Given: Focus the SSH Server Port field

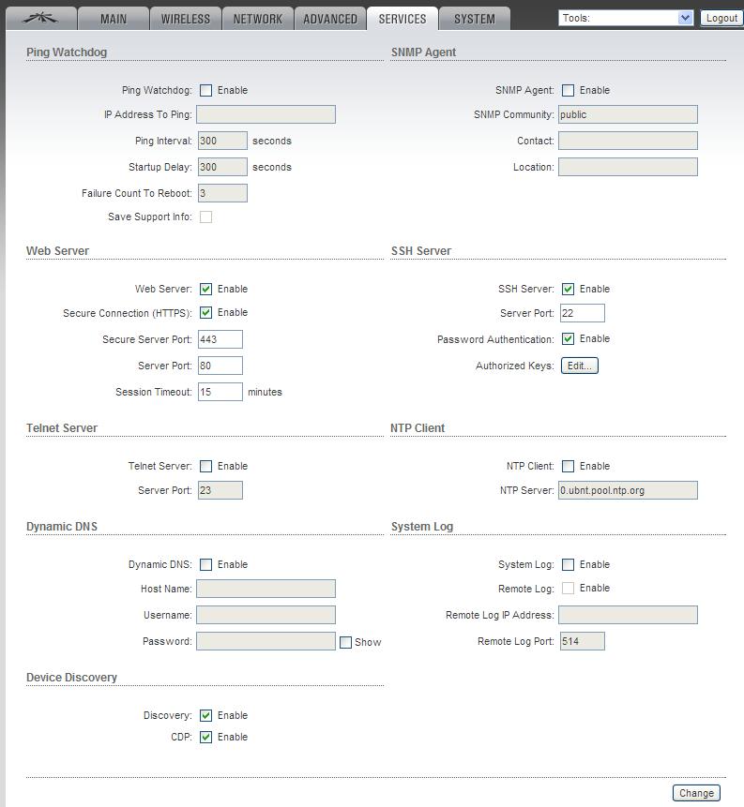Looking at the screenshot, I should click(x=582, y=313).
